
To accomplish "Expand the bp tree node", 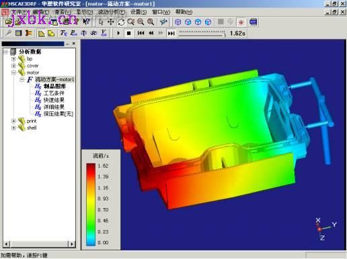I will (13, 59).
